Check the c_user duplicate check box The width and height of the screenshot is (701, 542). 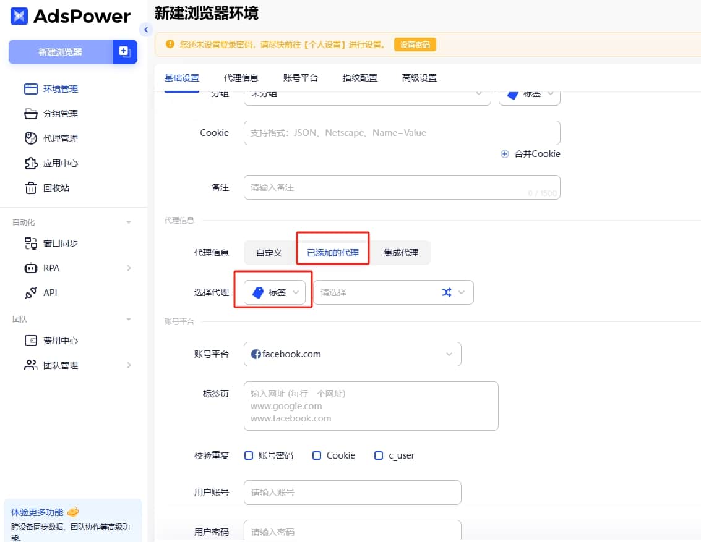coord(378,455)
